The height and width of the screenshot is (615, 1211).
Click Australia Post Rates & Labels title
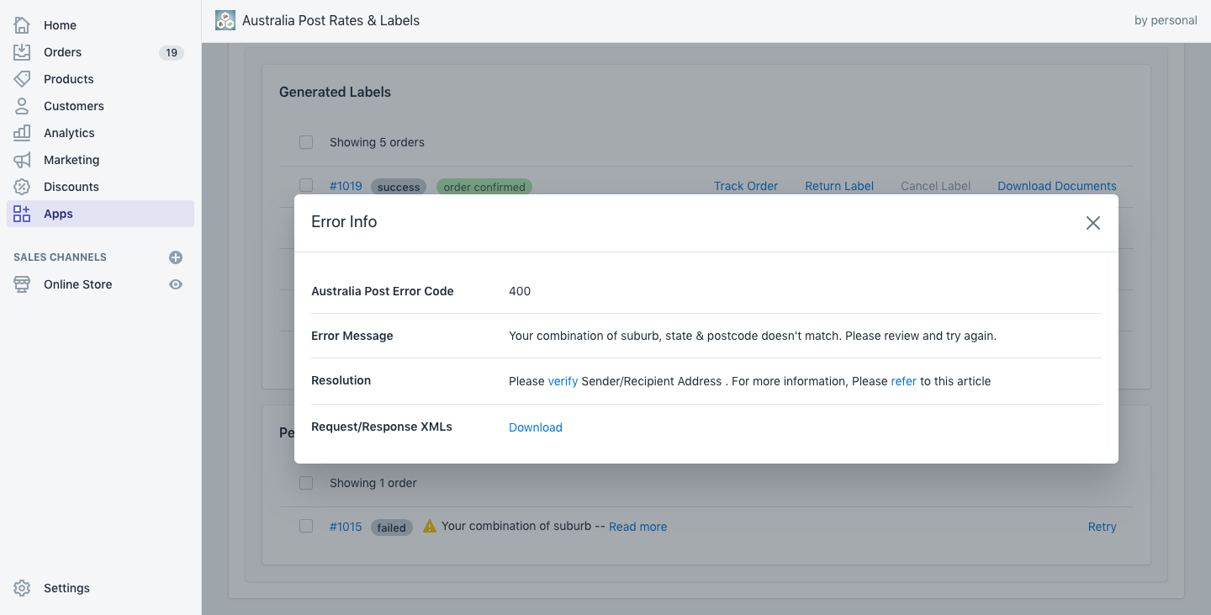[331, 20]
